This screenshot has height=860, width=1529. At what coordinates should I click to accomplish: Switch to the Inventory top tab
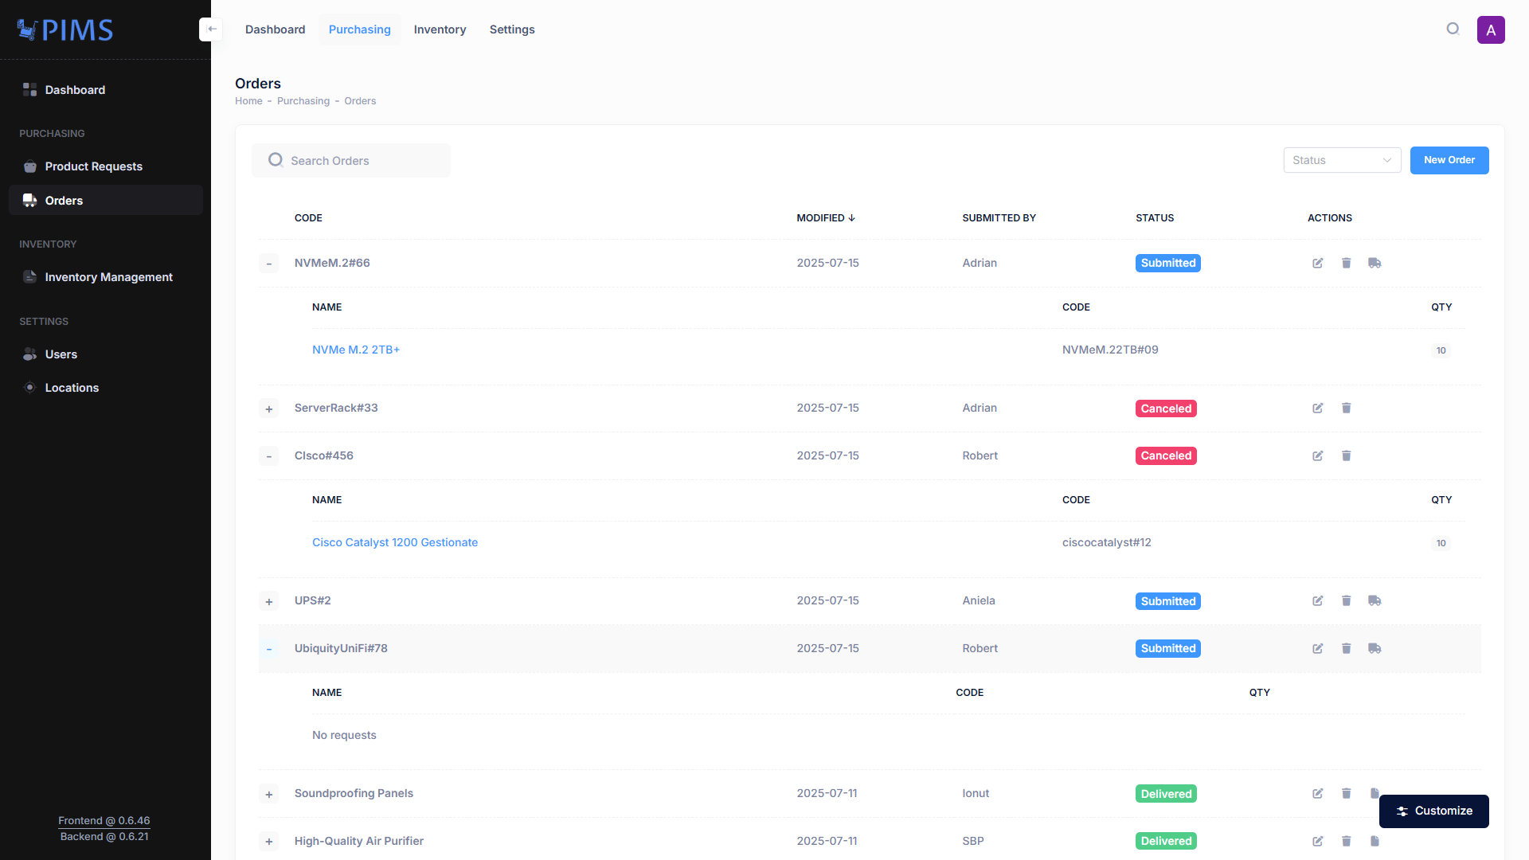(440, 29)
